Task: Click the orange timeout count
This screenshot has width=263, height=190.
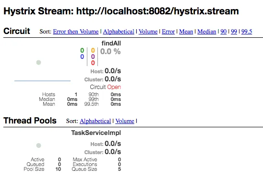Action: (93, 50)
